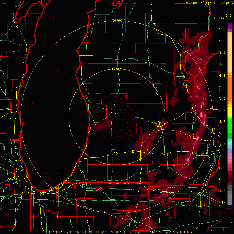Click the 50 NMI range ring label
Screen dimensions: 234x234
pos(117,69)
